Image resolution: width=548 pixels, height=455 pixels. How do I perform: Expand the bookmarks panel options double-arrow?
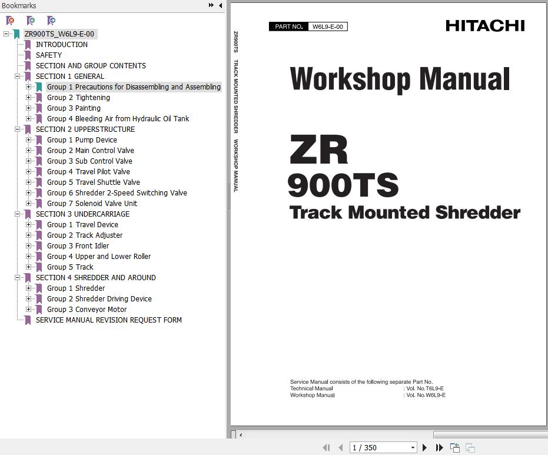[x=211, y=5]
